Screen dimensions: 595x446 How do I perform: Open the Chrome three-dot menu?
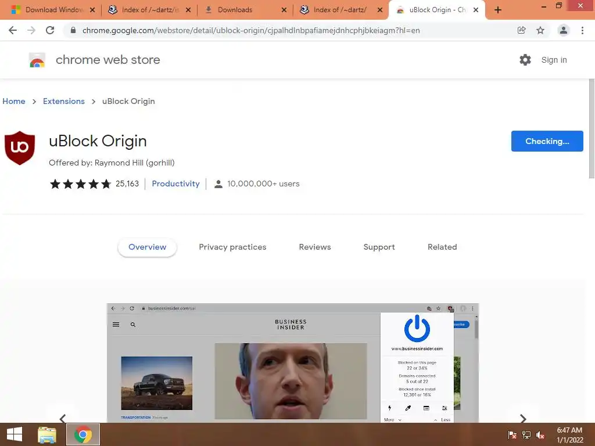point(582,30)
